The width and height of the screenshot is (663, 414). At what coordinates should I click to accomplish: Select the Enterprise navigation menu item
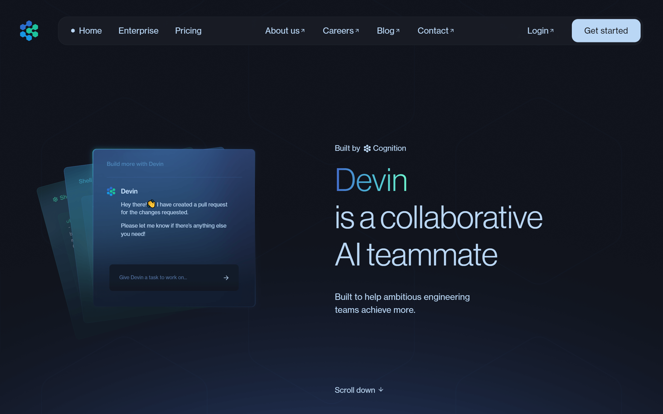coord(138,31)
